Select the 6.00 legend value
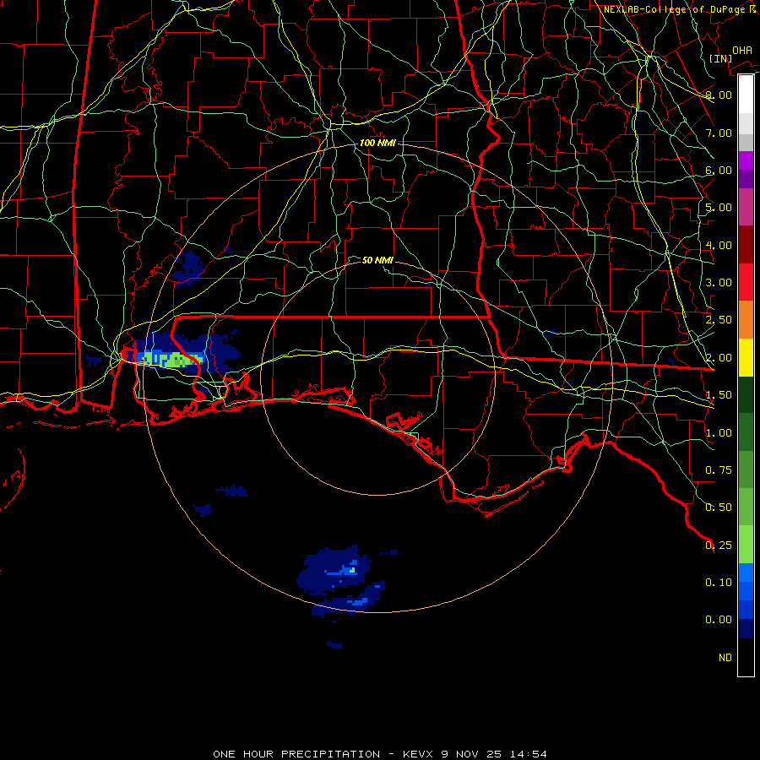This screenshot has height=760, width=760. click(719, 170)
